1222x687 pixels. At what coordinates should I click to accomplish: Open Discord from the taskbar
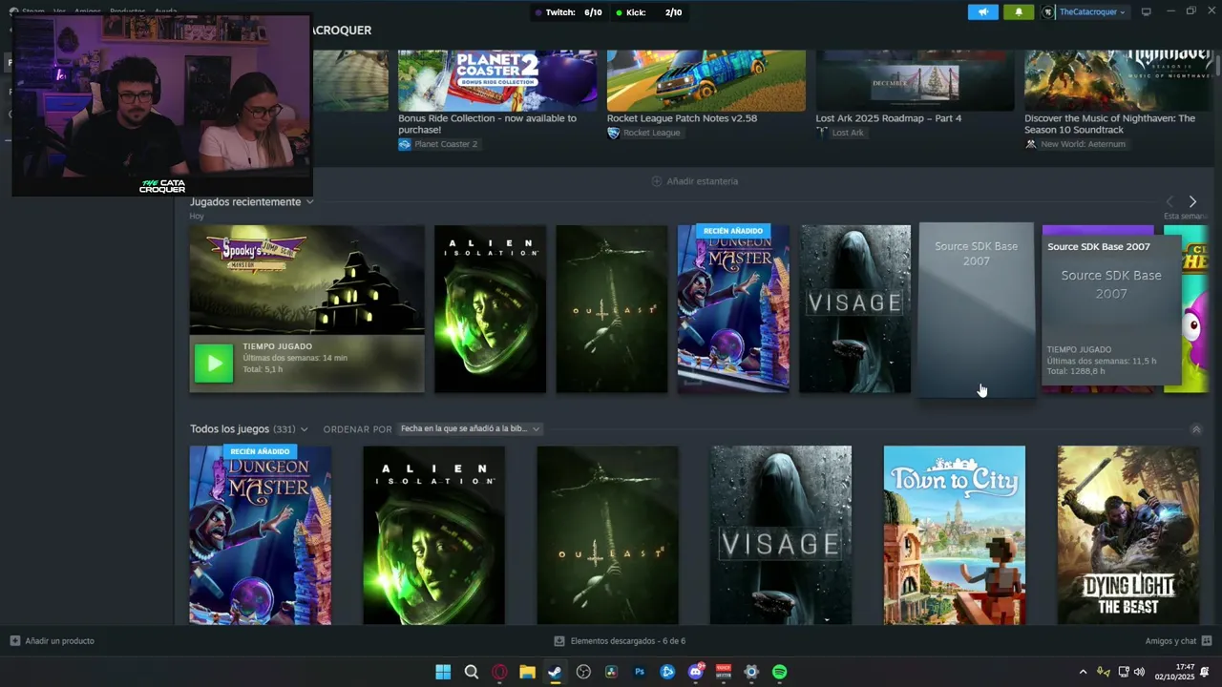[696, 672]
